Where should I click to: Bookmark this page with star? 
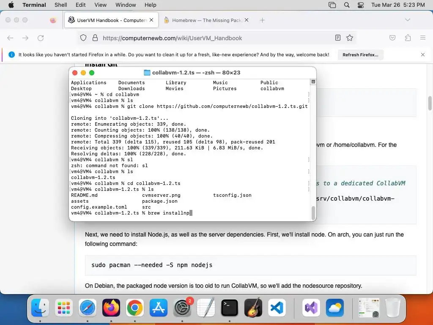[x=350, y=38]
